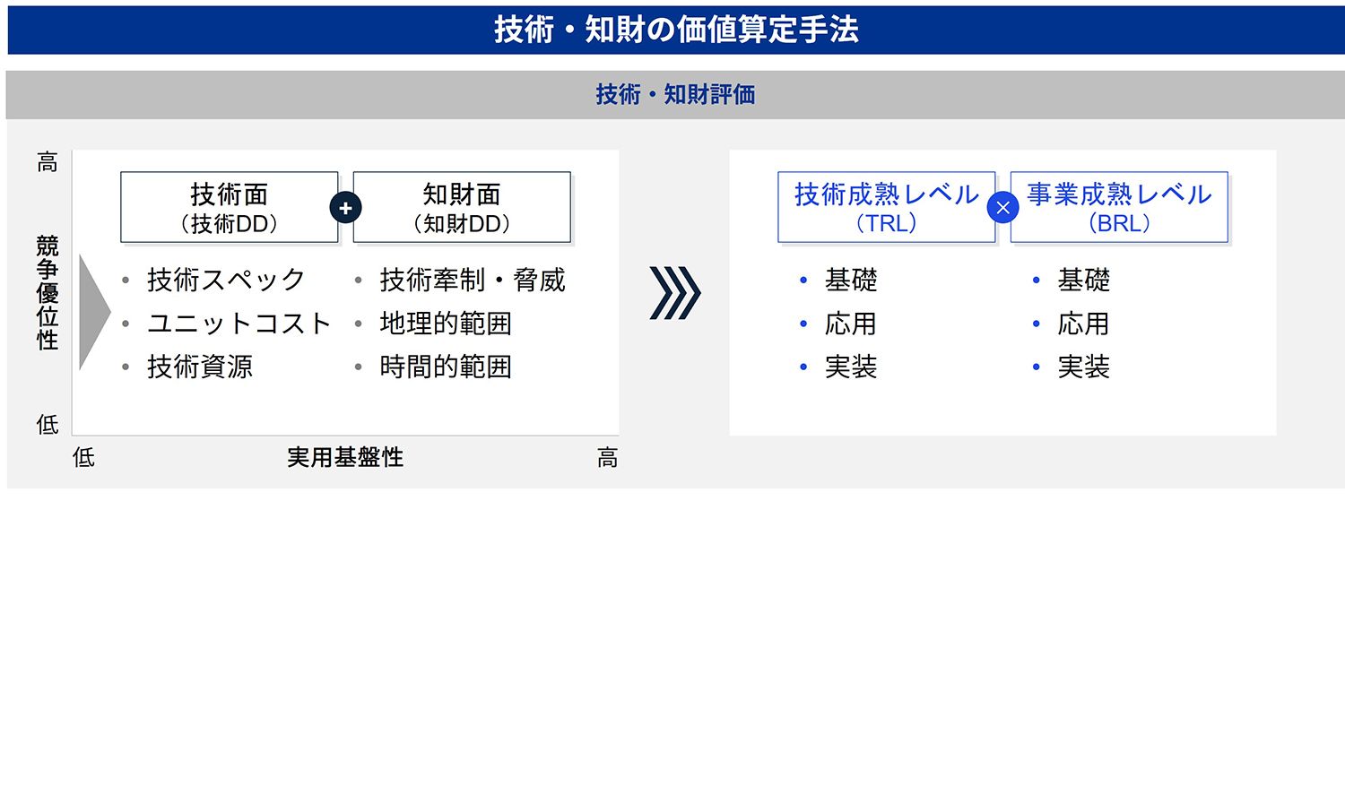Select the 時間的範囲 bullet item

click(446, 367)
